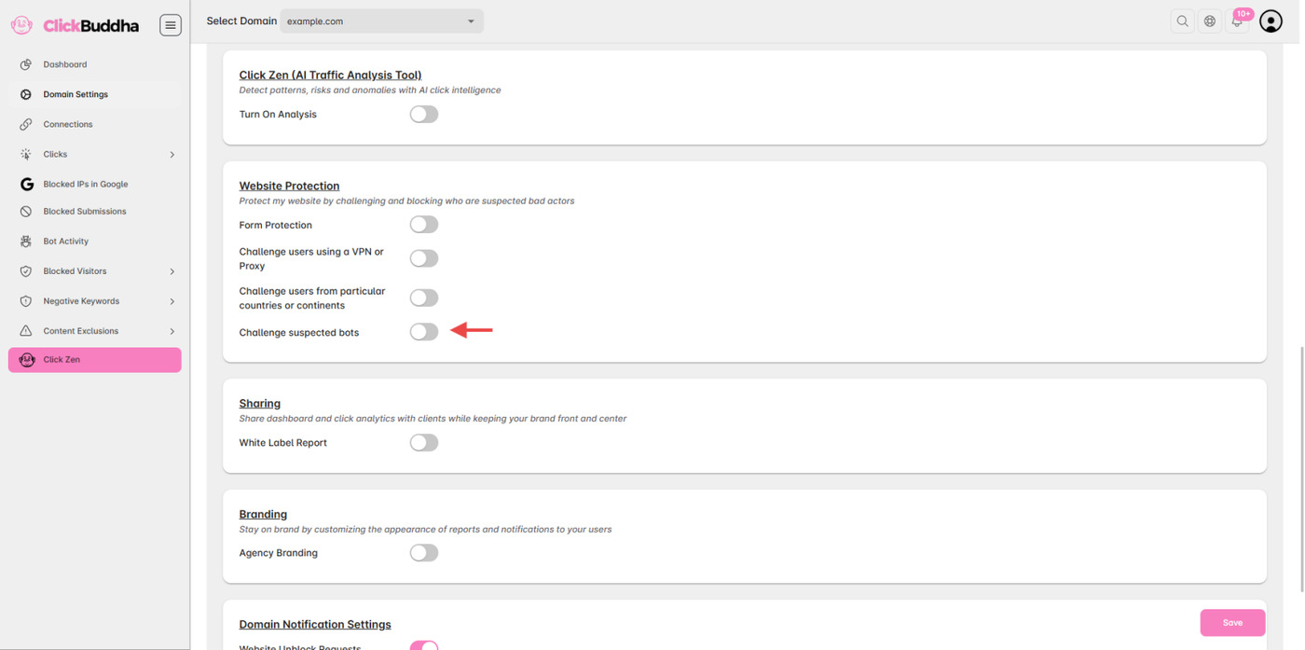Open the notifications bell icon
Viewport: 1305px width, 650px height.
point(1238,21)
